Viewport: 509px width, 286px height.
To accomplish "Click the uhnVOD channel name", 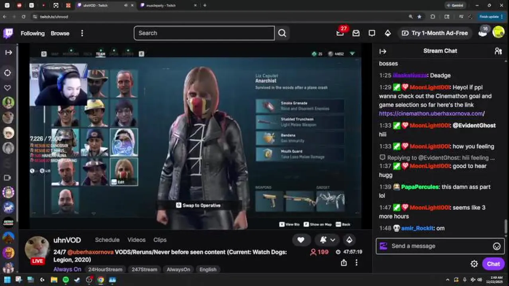I will [x=67, y=240].
